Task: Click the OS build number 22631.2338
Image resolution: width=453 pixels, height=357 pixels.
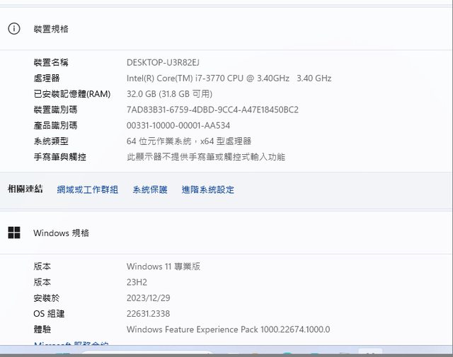Action: [148, 313]
